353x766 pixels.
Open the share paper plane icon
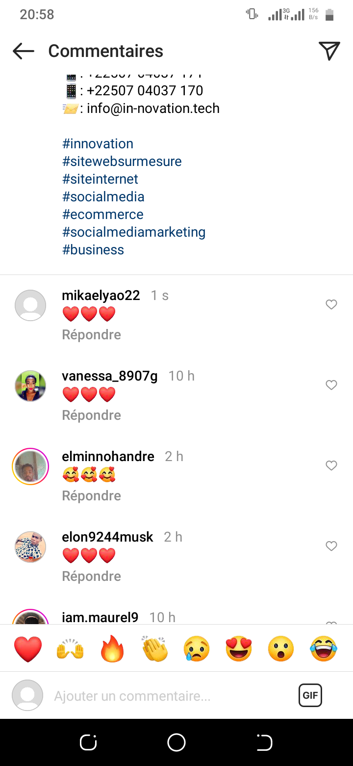[329, 51]
